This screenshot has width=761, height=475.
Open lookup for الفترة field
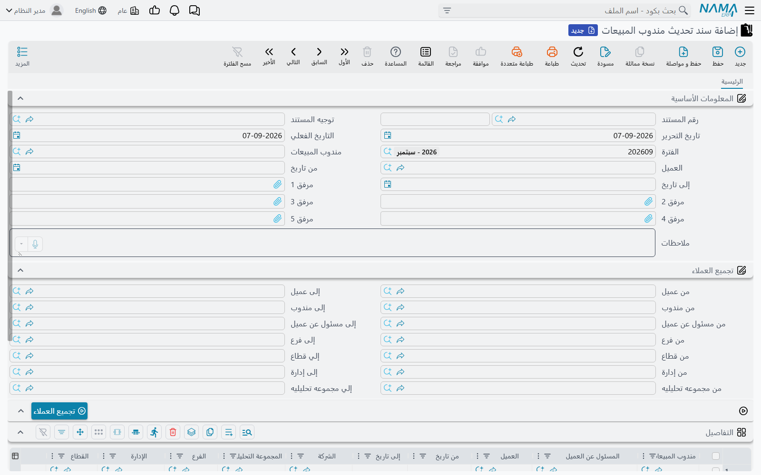click(388, 152)
